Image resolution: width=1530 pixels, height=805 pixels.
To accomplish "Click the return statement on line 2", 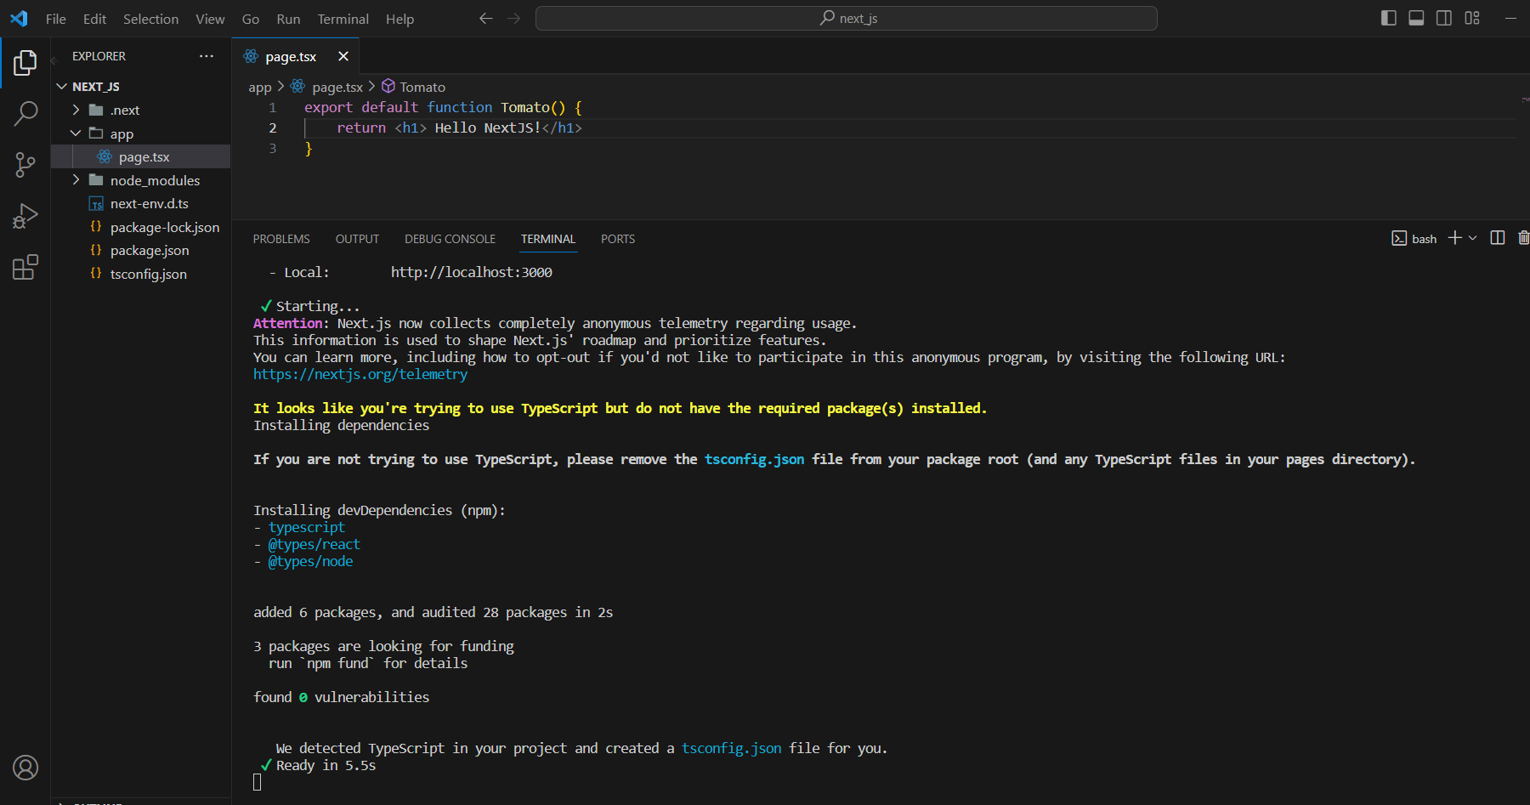I will [x=459, y=128].
